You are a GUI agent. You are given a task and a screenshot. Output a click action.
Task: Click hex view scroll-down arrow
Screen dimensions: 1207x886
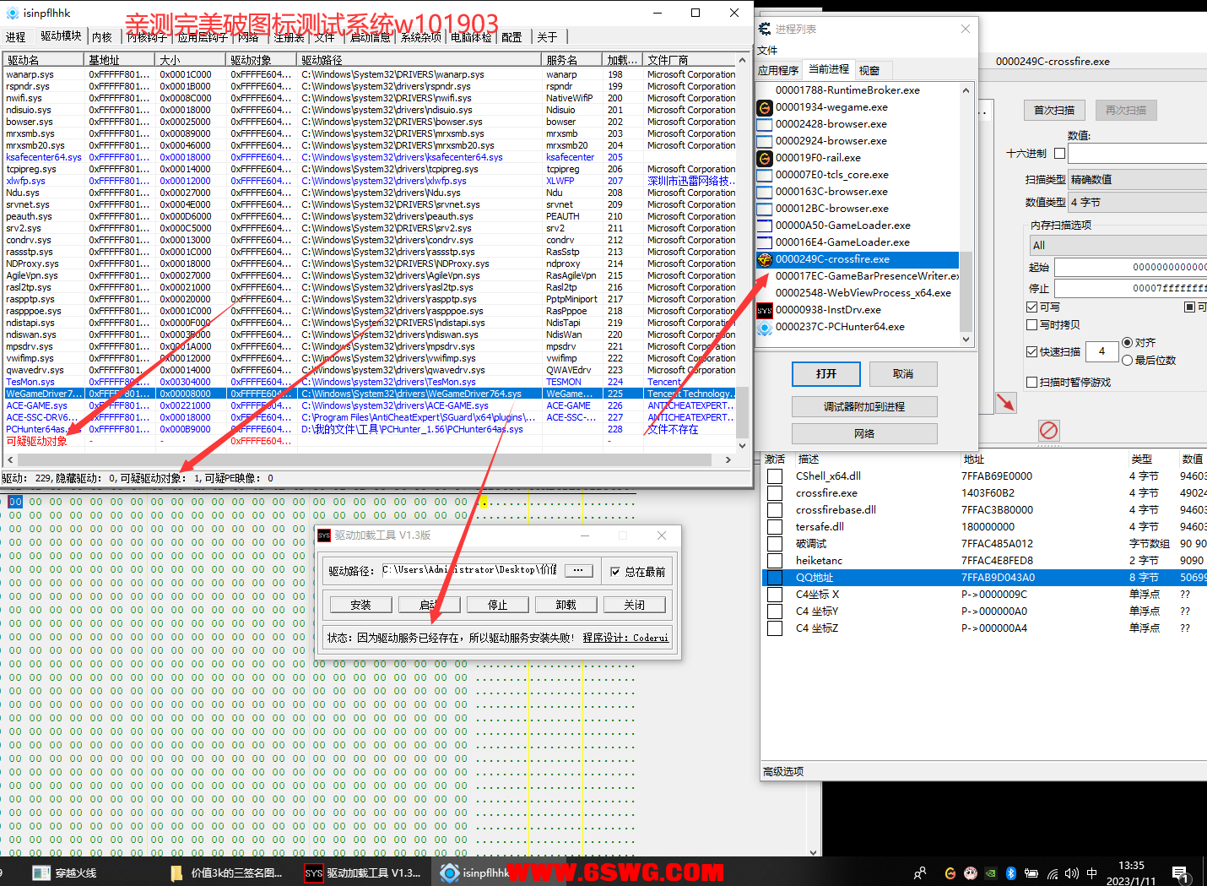814,851
